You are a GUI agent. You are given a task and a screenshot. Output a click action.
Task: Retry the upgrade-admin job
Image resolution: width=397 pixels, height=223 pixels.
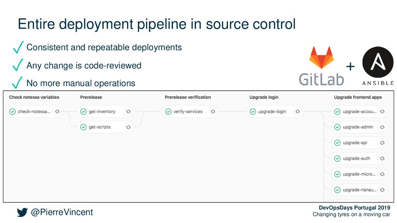[382, 127]
